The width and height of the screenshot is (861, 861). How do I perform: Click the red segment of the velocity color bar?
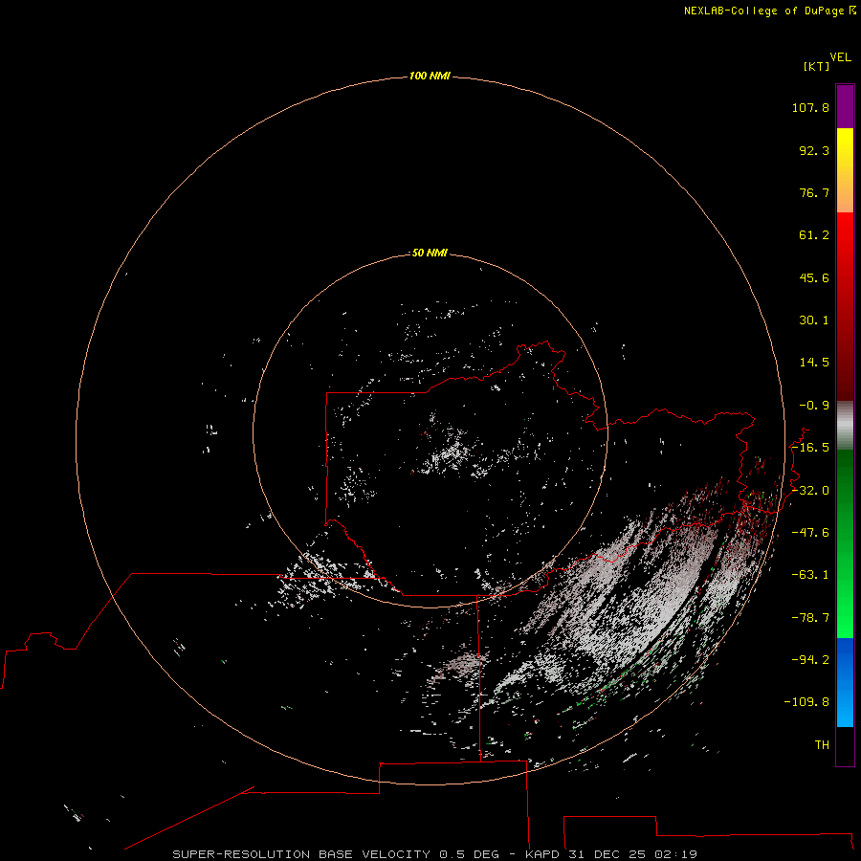[845, 306]
